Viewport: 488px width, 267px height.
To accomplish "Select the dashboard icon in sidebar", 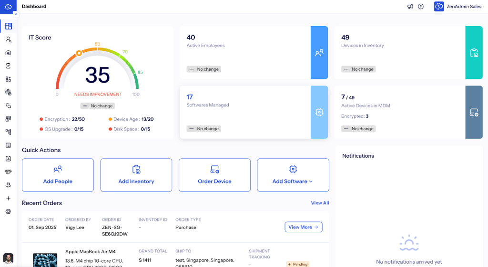I will [x=8, y=26].
